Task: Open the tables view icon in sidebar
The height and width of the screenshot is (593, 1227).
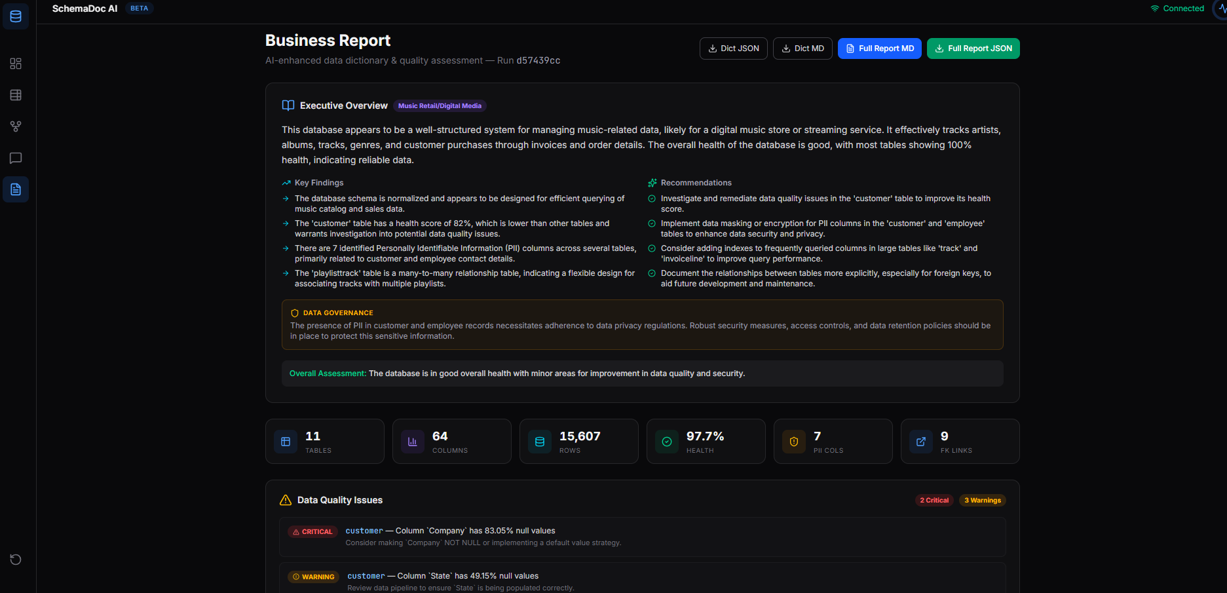Action: click(x=16, y=95)
